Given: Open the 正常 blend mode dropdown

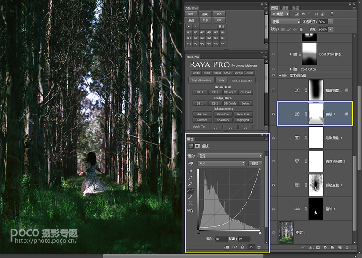Looking at the screenshot, I should (x=286, y=22).
